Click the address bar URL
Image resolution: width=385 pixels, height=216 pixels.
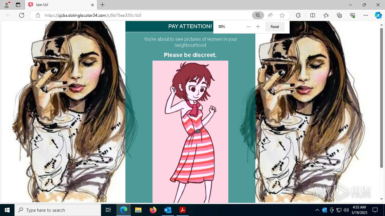click(x=93, y=15)
